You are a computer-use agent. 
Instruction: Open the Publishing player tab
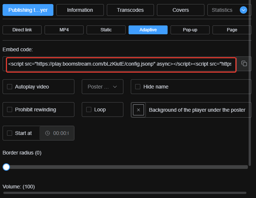pos(28,10)
